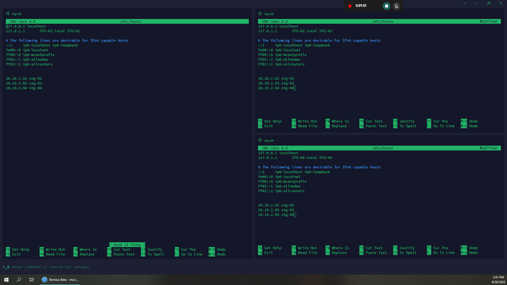Open Windows taskbar search
Viewport: 507px width, 285px height.
pyautogui.click(x=19, y=279)
